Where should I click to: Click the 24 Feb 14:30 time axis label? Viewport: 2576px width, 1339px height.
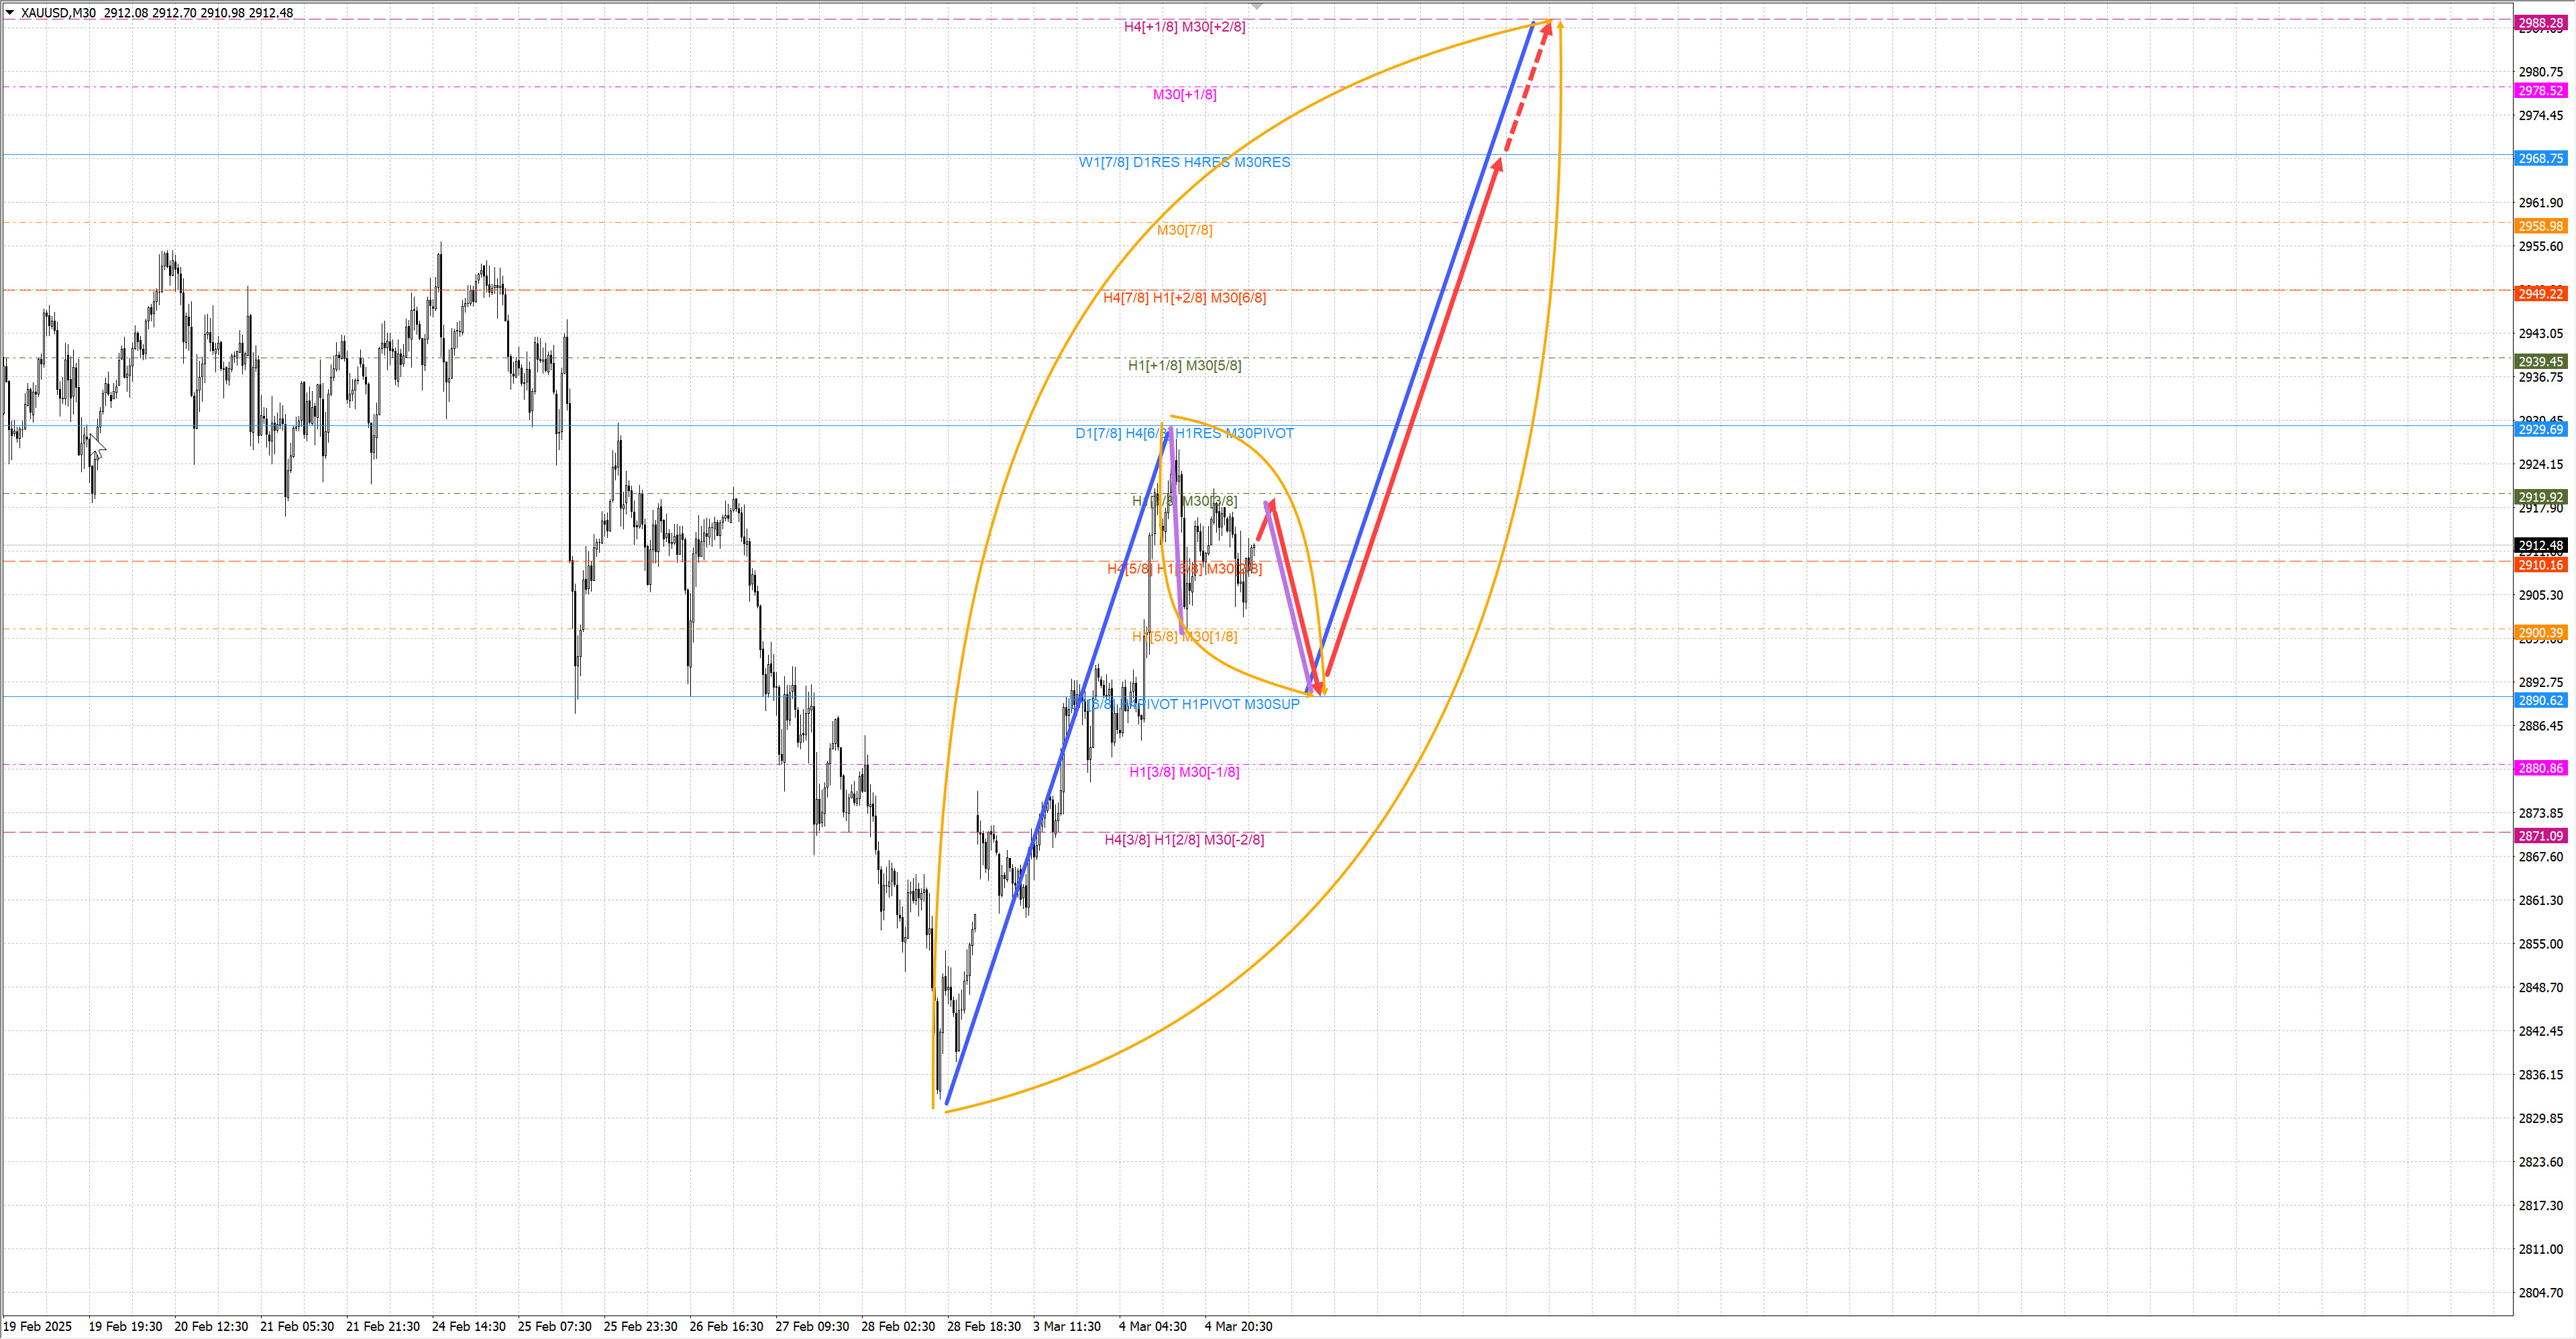pyautogui.click(x=468, y=1327)
